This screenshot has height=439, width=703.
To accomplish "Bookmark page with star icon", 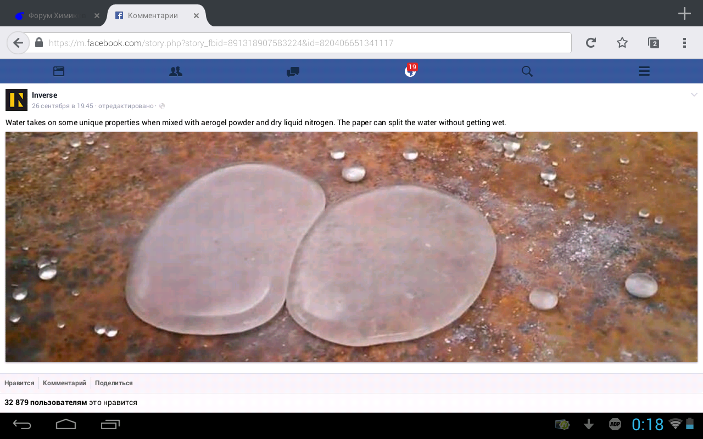I will click(x=622, y=43).
